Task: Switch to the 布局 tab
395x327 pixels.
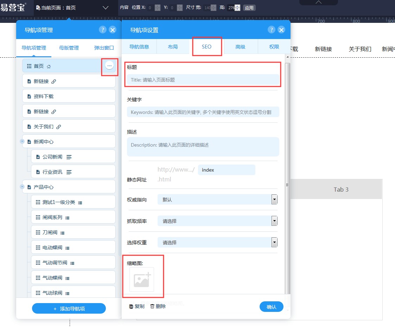Action: 173,46
